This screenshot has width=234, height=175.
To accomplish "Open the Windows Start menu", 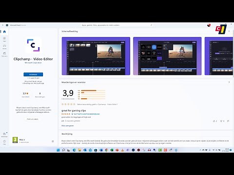I will [x=58, y=150].
